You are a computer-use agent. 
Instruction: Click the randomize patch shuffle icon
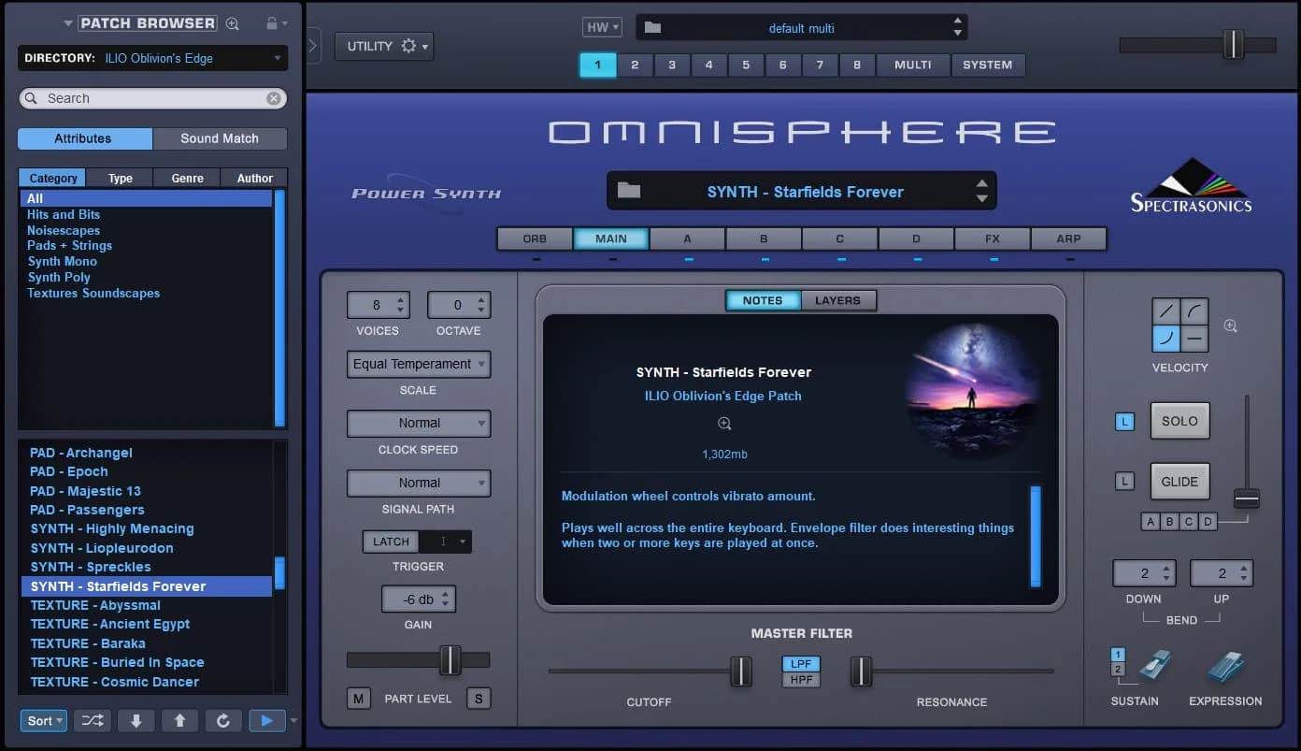point(91,720)
